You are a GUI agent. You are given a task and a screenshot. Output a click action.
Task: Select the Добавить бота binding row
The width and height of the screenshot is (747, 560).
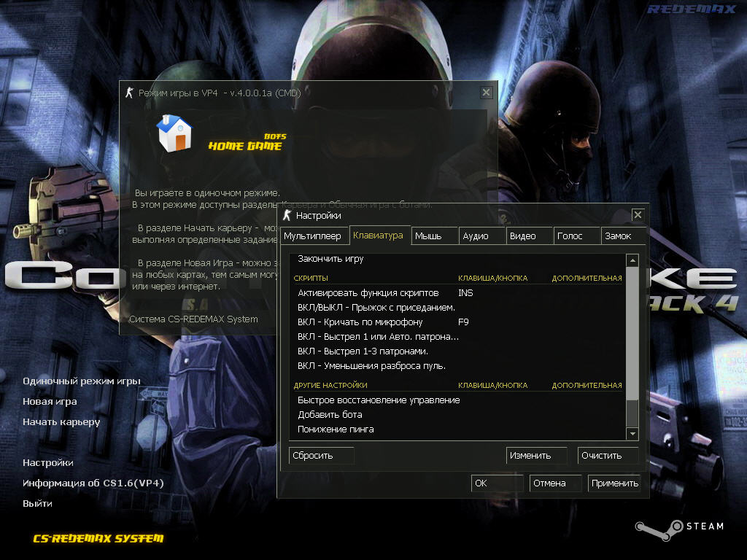pos(330,415)
